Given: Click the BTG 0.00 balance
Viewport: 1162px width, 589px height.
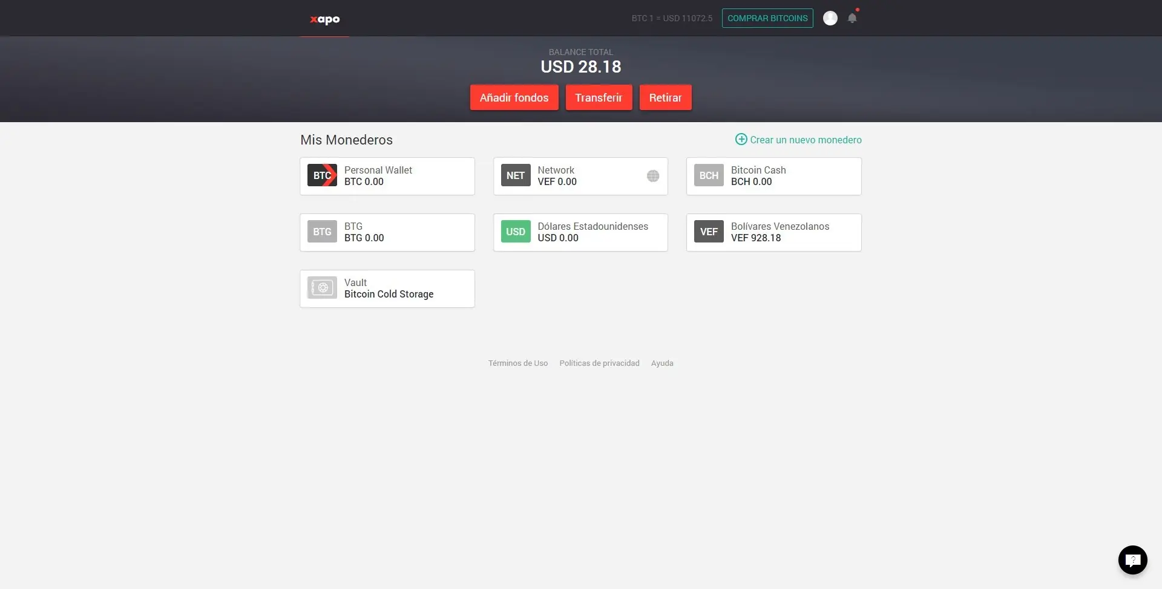Looking at the screenshot, I should (364, 238).
